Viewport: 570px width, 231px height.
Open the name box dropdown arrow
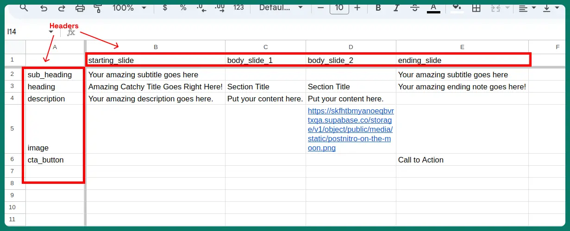point(51,32)
